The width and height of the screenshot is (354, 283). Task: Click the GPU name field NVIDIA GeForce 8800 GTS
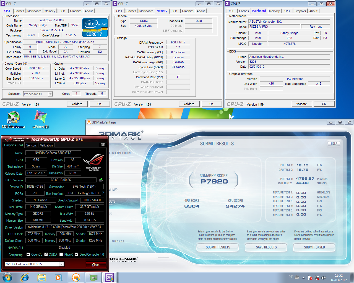[53, 153]
